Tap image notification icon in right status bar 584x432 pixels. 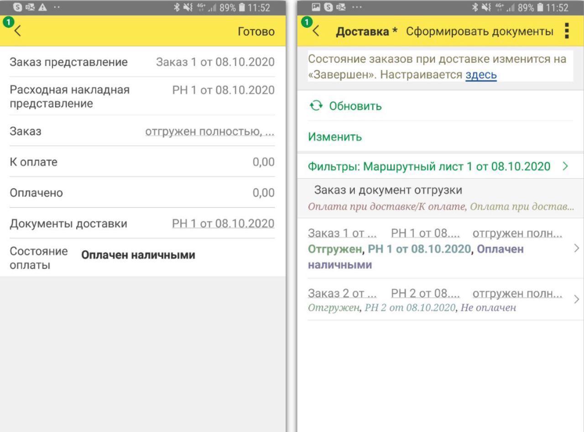tap(316, 8)
